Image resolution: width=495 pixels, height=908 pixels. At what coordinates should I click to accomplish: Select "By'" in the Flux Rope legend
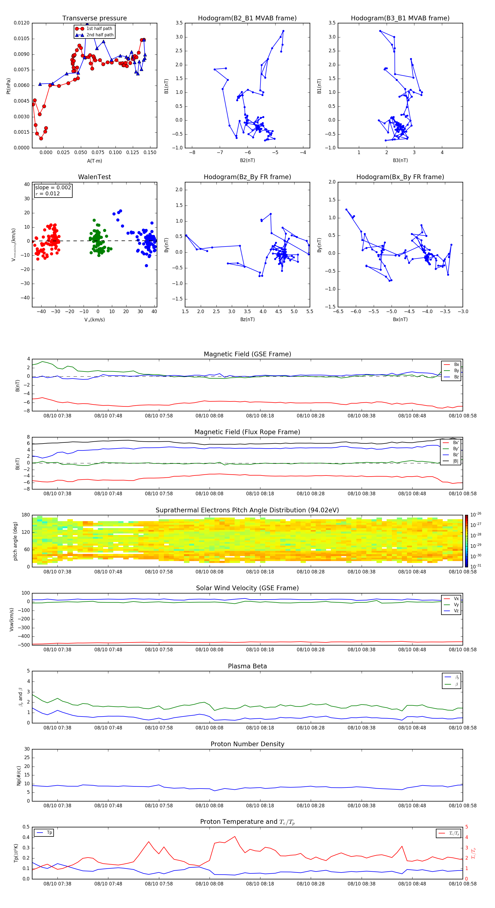tap(451, 449)
